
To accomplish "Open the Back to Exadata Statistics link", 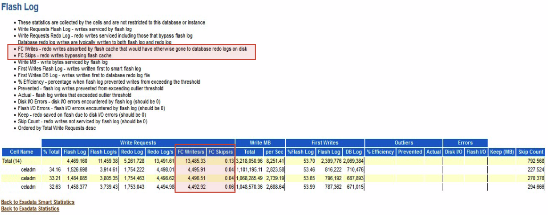I will click(x=30, y=209).
